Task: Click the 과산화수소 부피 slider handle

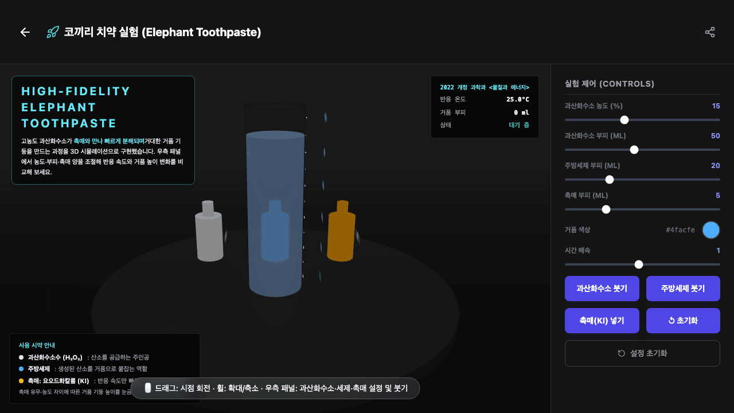Action: click(634, 150)
